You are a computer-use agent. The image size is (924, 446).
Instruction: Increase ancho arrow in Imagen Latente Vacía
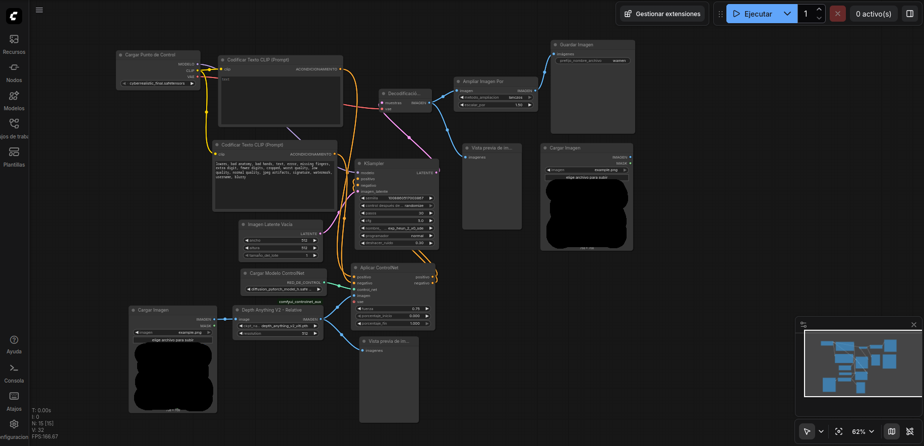click(x=315, y=241)
